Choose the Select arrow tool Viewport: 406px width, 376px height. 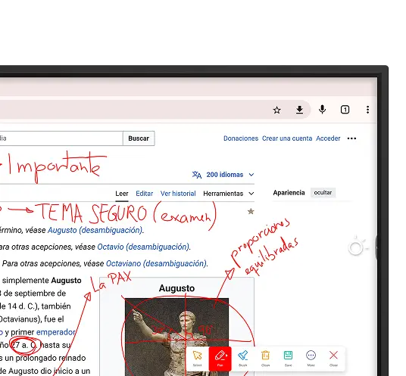pos(197,358)
